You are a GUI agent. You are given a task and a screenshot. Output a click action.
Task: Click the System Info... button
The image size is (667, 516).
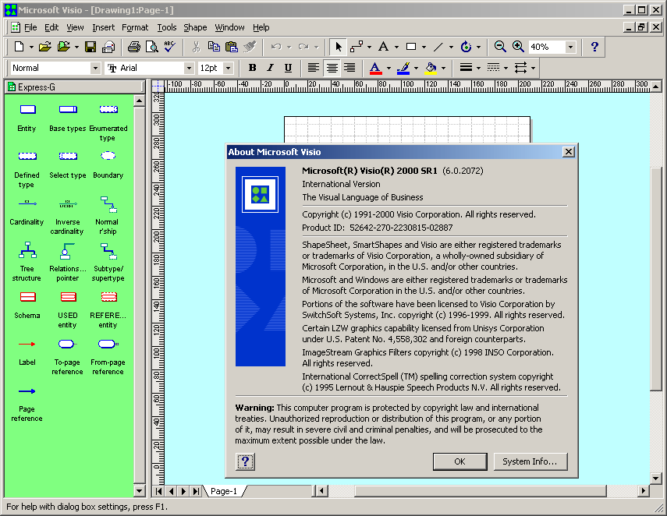point(530,461)
